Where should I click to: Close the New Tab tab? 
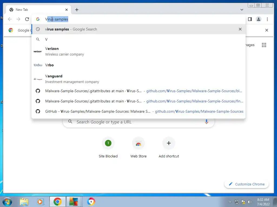click(67, 10)
